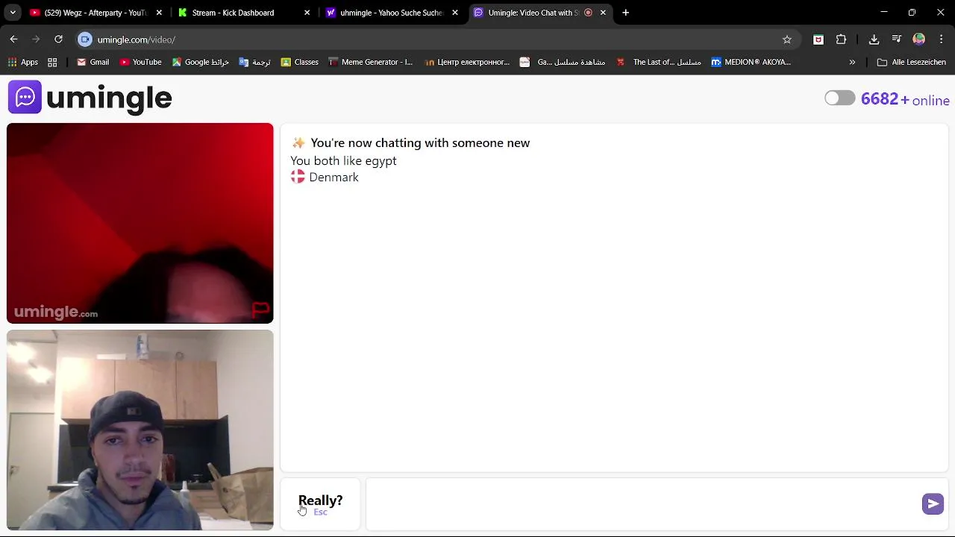Open the Центр електронног... bookmark
The image size is (955, 537).
[467, 62]
